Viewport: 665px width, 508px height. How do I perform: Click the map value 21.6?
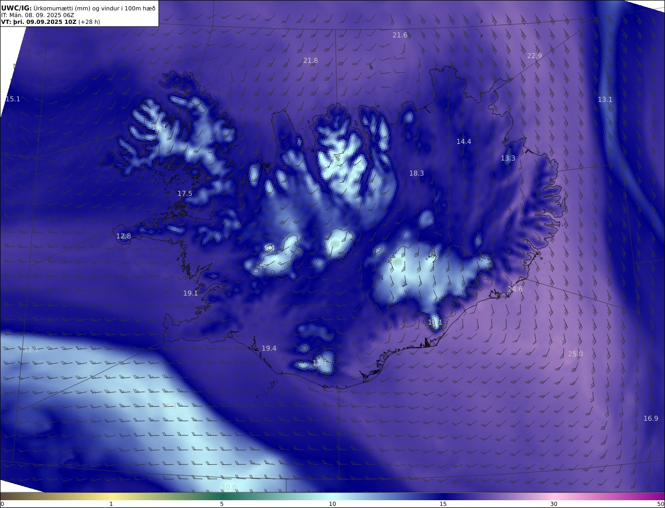[400, 35]
